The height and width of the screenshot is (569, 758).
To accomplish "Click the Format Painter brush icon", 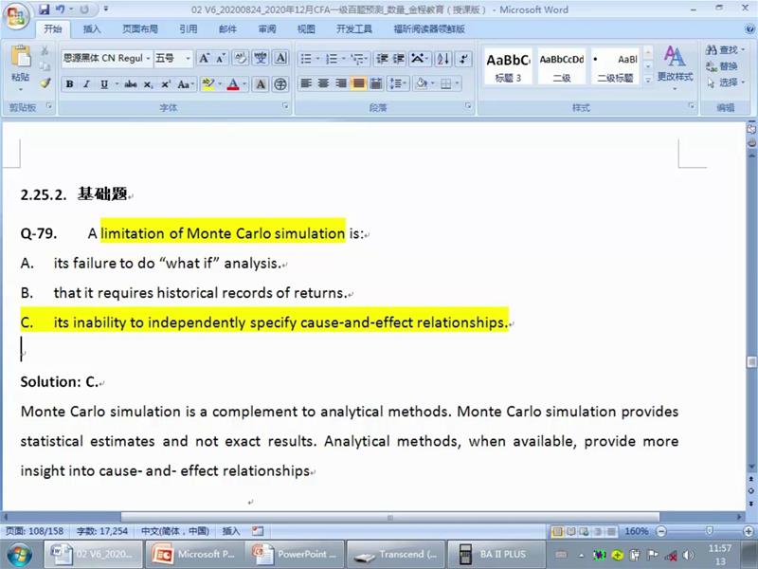I will (45, 83).
